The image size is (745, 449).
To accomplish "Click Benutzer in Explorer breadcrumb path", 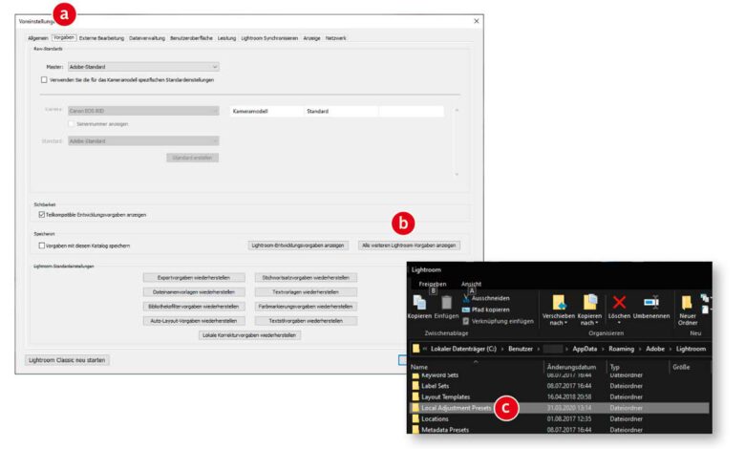I will click(521, 349).
